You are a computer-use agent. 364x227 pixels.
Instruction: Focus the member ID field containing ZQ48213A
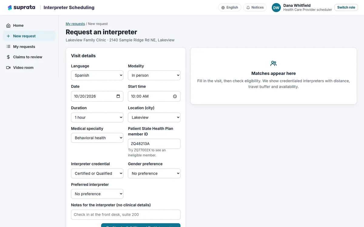click(154, 144)
